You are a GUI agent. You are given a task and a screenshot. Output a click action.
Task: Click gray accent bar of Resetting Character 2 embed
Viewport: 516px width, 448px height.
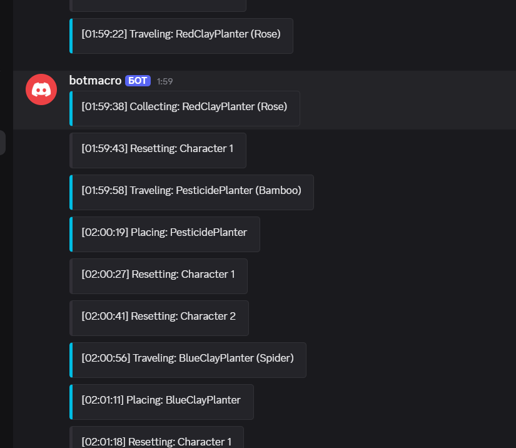pyautogui.click(x=71, y=318)
